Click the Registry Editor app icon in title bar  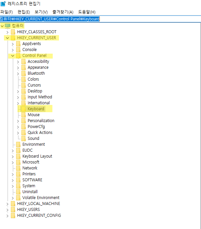3,4
